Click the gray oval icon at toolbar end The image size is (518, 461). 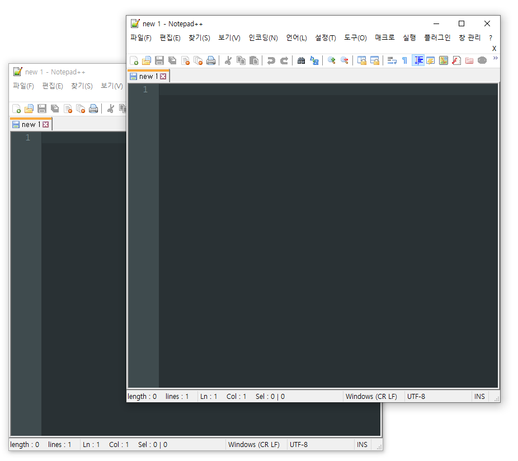482,60
